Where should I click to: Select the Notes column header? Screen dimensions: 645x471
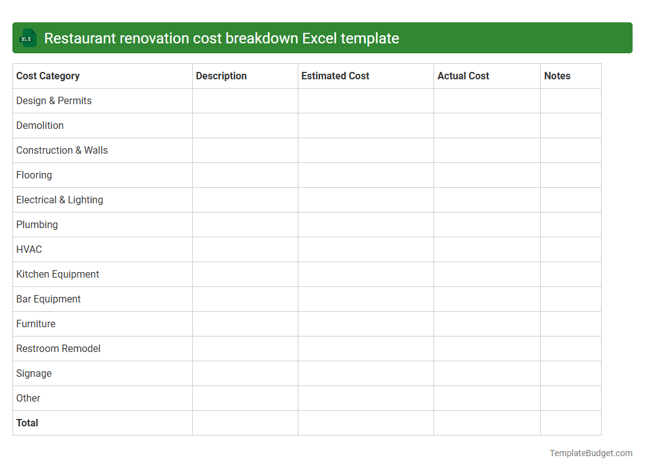557,76
